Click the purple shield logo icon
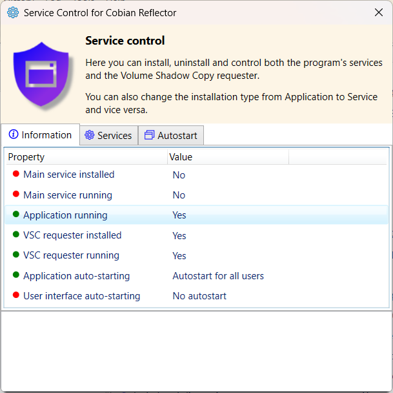This screenshot has height=393, width=393. (41, 74)
